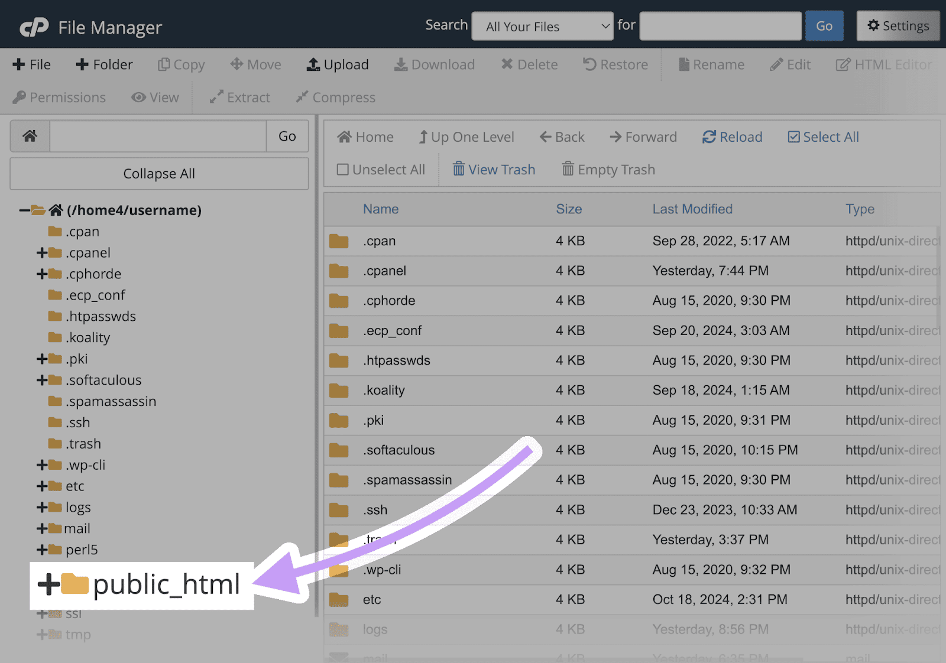Expand the .cpanel folder in the tree

click(41, 252)
